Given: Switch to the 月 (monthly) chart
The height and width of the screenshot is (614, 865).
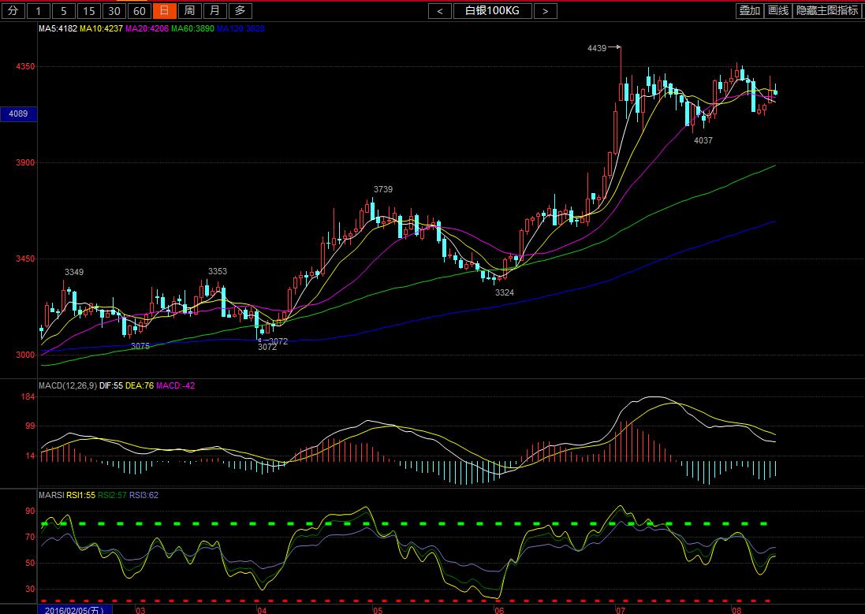Looking at the screenshot, I should coord(214,10).
